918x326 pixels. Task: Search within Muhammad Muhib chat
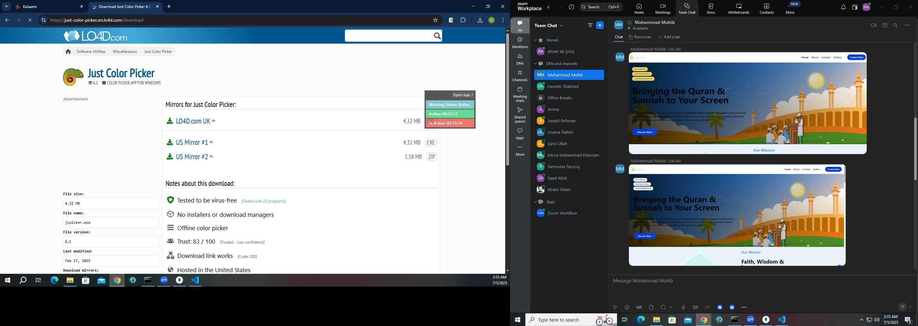pos(896,25)
